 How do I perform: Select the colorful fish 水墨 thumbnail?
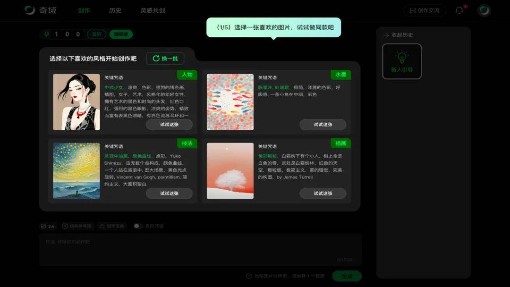[230, 102]
